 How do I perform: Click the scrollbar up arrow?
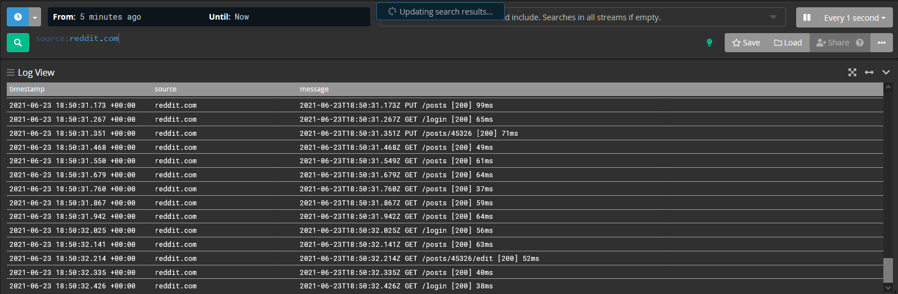pyautogui.click(x=888, y=87)
